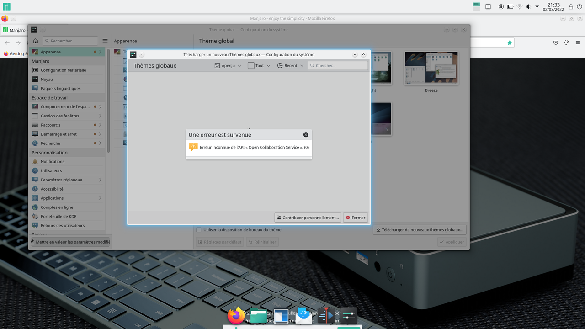Click the Noyau kernel icon
The height and width of the screenshot is (329, 585).
(x=35, y=79)
